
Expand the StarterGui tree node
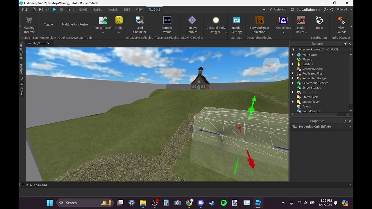(x=293, y=92)
